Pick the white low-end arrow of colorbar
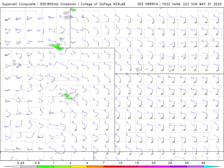Viewport: 224px width, 168px height. point(12,167)
